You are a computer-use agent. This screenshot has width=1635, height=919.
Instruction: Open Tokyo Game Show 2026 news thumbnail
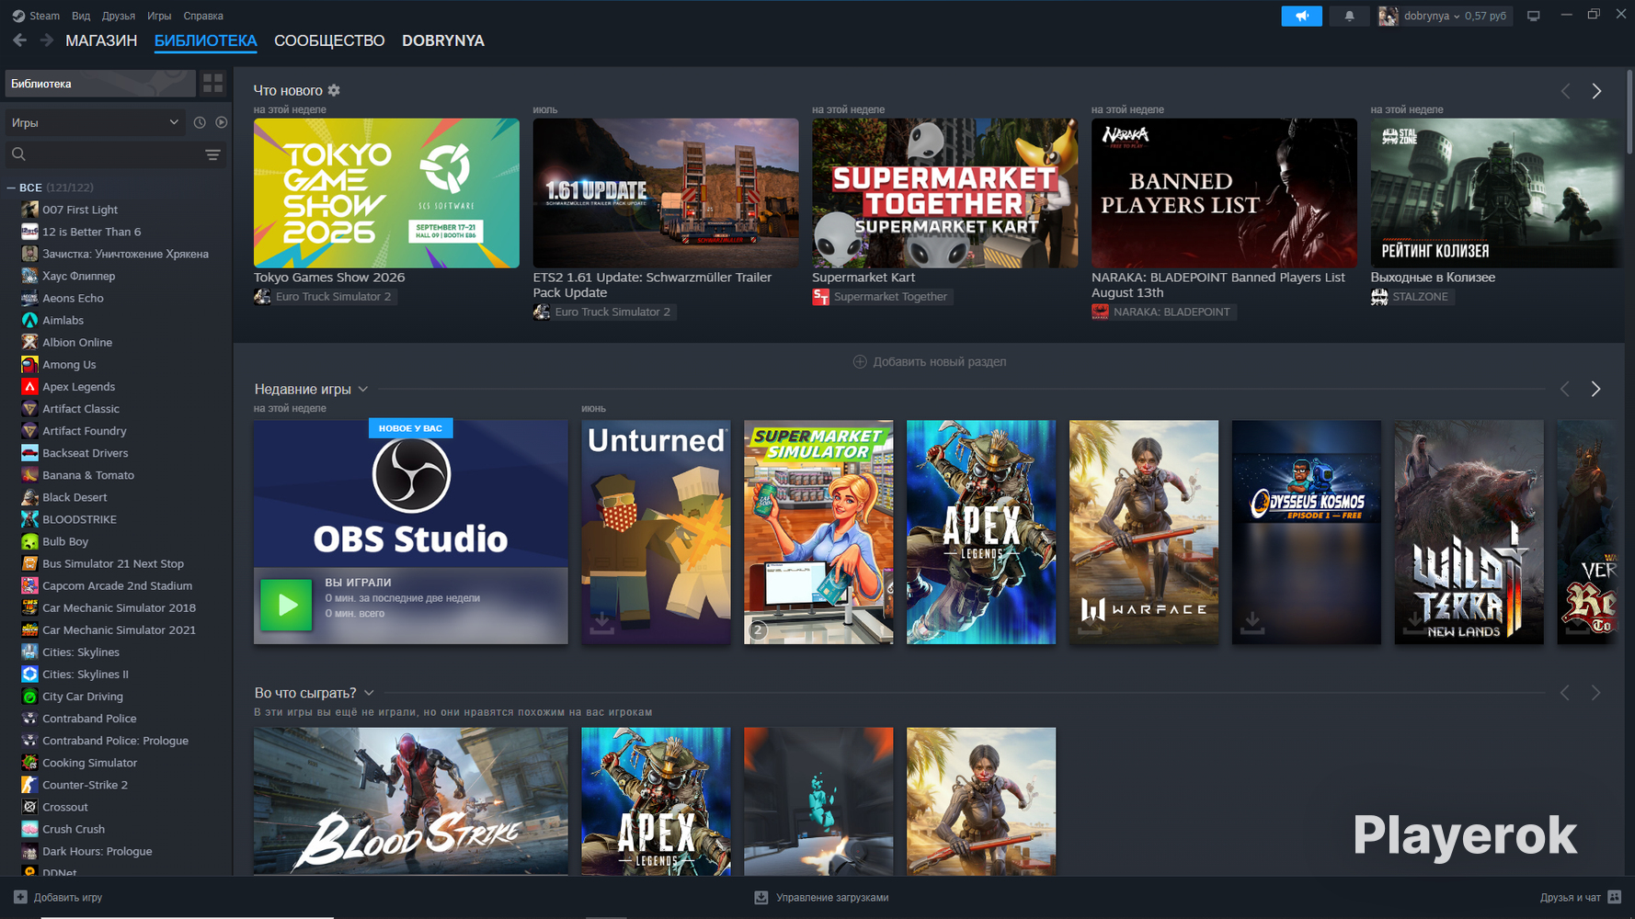(386, 193)
